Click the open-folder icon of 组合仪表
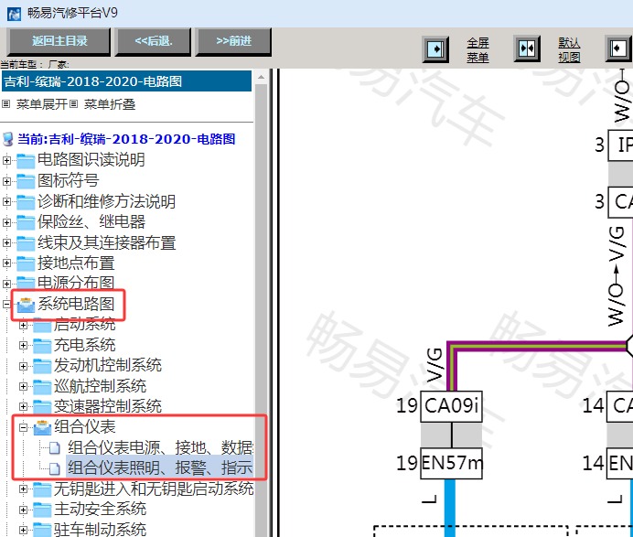Viewport: 633px width, 537px height. pyautogui.click(x=42, y=427)
